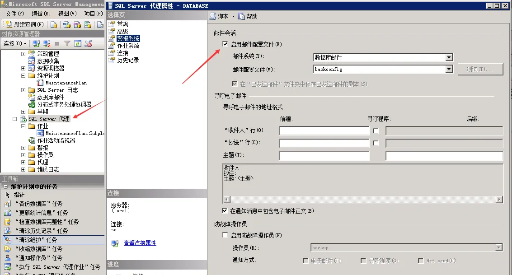Select the 备份数据库 task in toolbox
Image resolution: width=512 pixels, height=275 pixels.
click(x=38, y=204)
